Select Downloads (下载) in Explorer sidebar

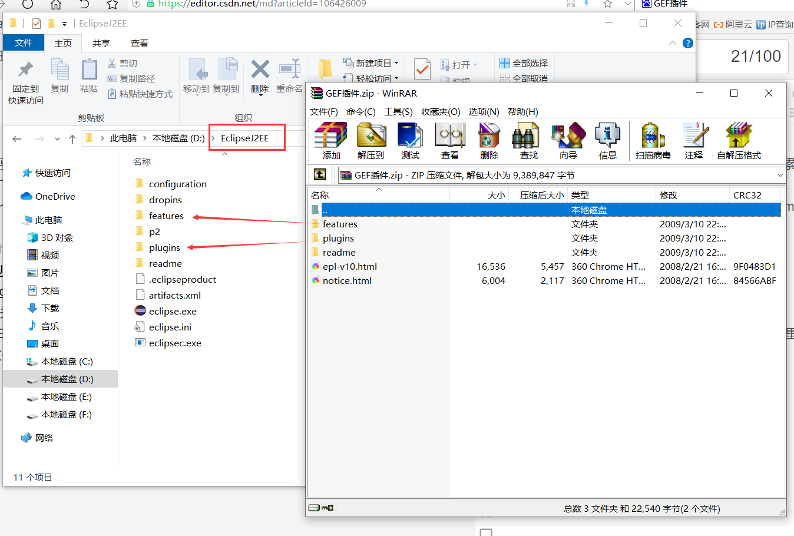(x=43, y=309)
